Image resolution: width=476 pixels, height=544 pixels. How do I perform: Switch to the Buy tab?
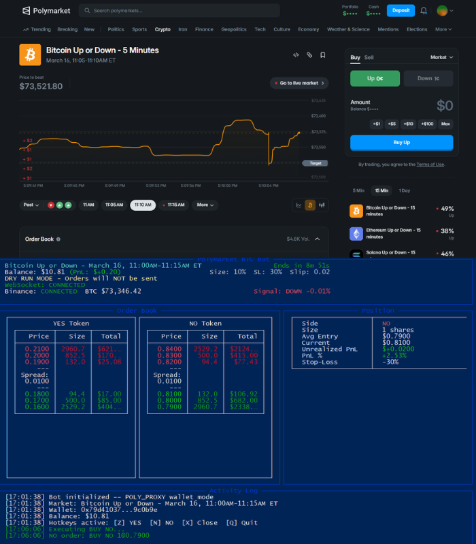(355, 58)
